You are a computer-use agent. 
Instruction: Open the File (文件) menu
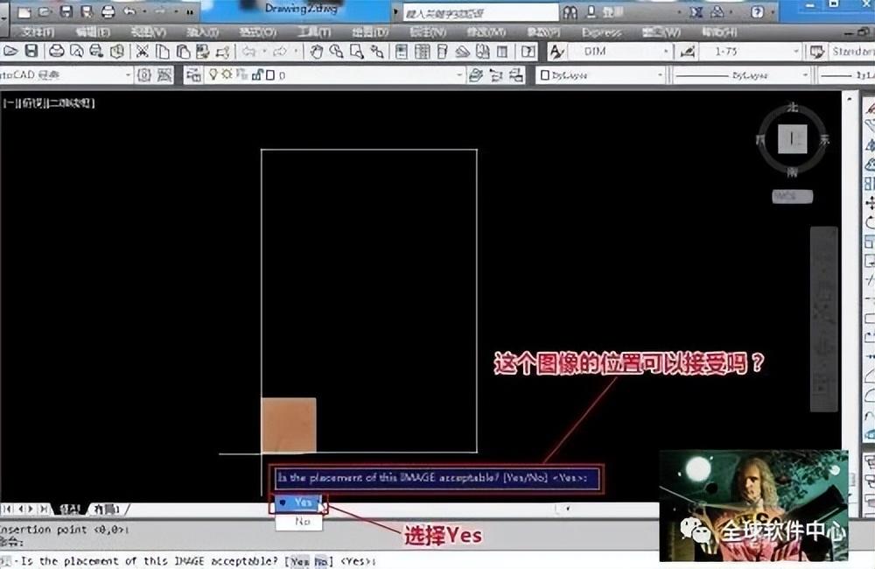coord(38,32)
